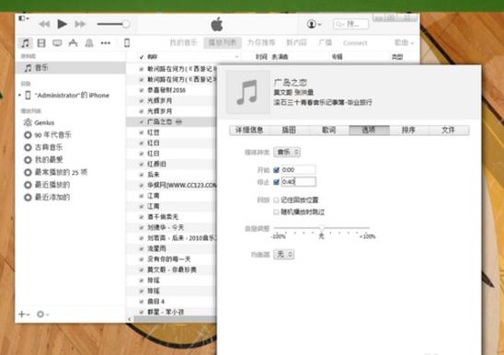Image resolution: width=504 pixels, height=355 pixels.
Task: Uncheck the song 红颜旧
Action: pyautogui.click(x=141, y=164)
